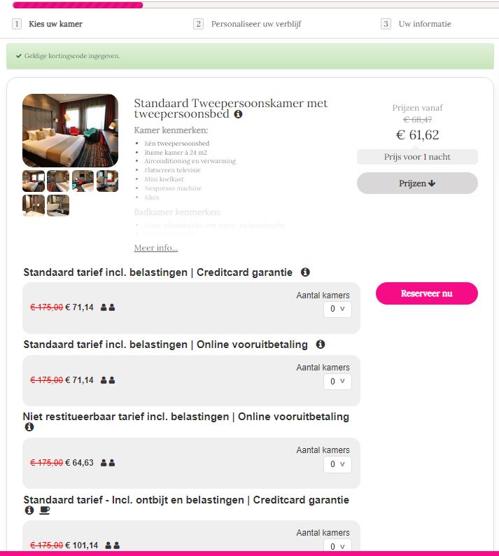Open Aantal kamers dropdown for Creditcard garantie rate
The width and height of the screenshot is (499, 556).
pyautogui.click(x=337, y=309)
